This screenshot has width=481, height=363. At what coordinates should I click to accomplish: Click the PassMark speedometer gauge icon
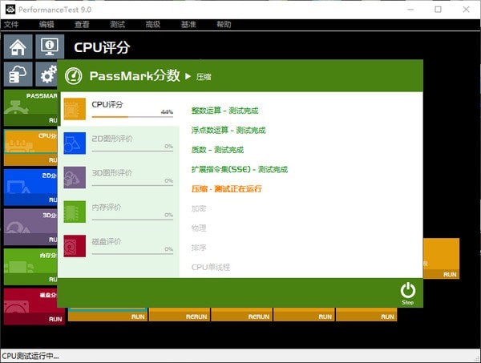coord(74,76)
